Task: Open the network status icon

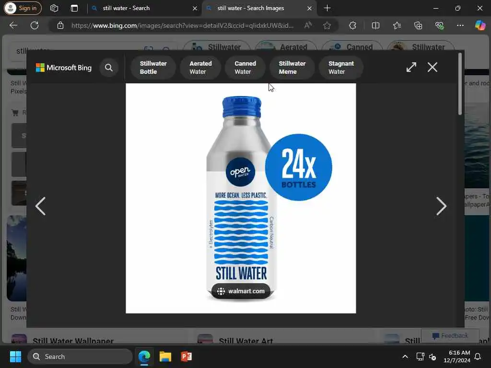Action: [x=420, y=356]
